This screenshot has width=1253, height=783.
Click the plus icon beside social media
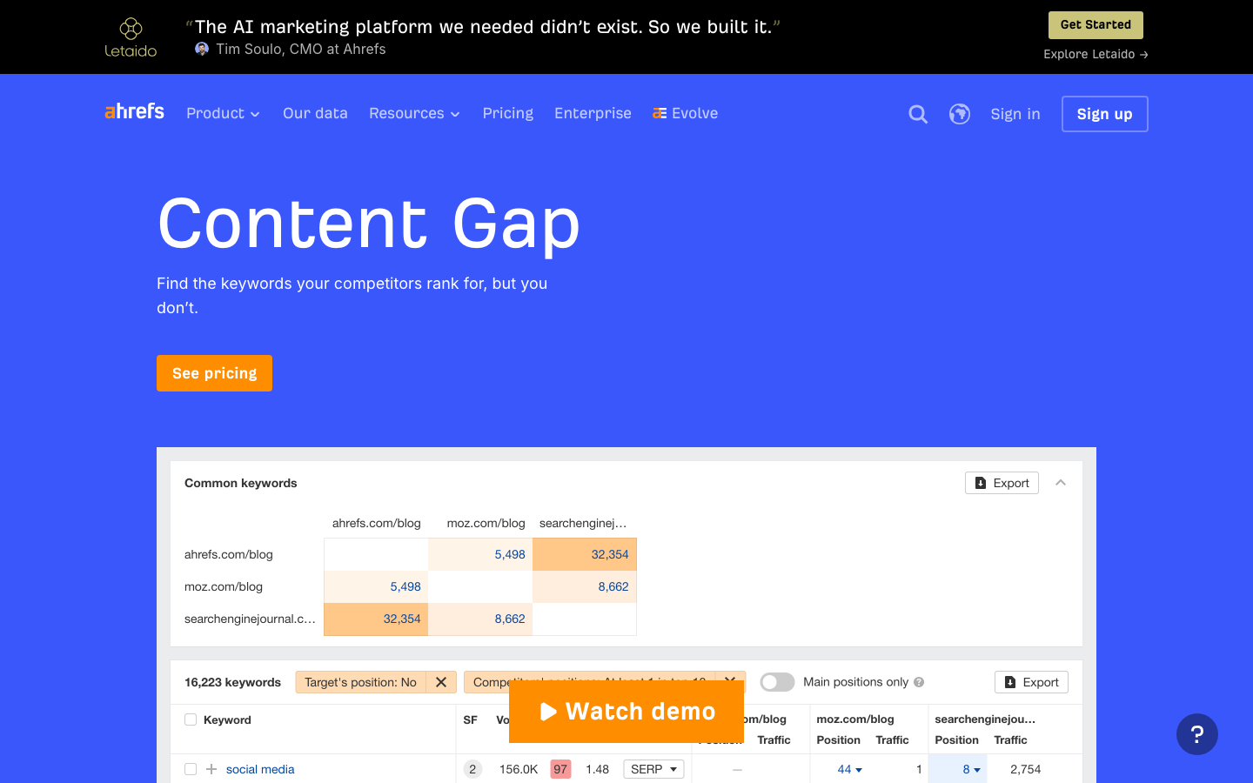(211, 769)
